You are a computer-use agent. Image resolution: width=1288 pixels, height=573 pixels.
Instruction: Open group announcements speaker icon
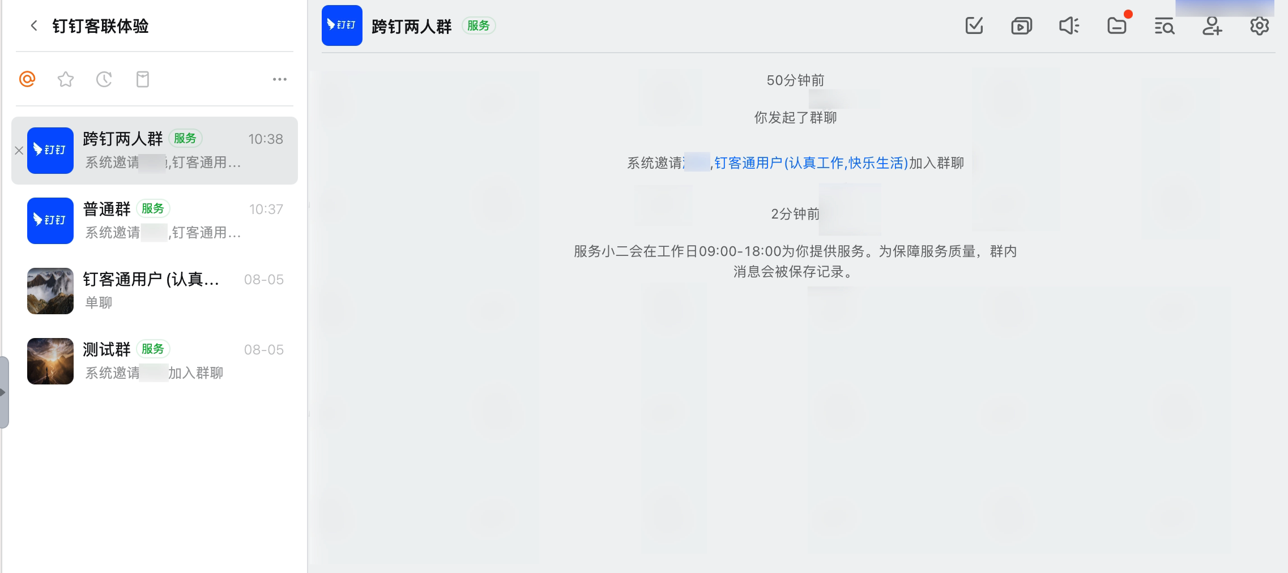pyautogui.click(x=1069, y=25)
